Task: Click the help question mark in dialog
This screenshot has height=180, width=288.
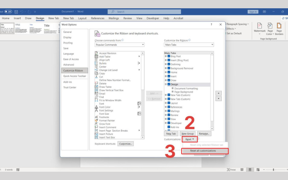Action: (211, 24)
